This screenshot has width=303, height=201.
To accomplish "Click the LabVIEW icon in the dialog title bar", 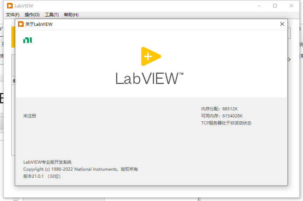I will 21,24.
